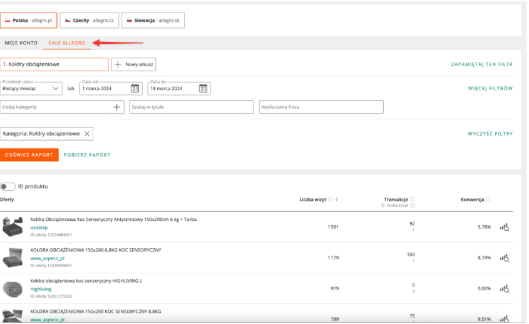529x324 pixels.
Task: Open analysis icon for isosklep offer row
Action: pos(505,227)
